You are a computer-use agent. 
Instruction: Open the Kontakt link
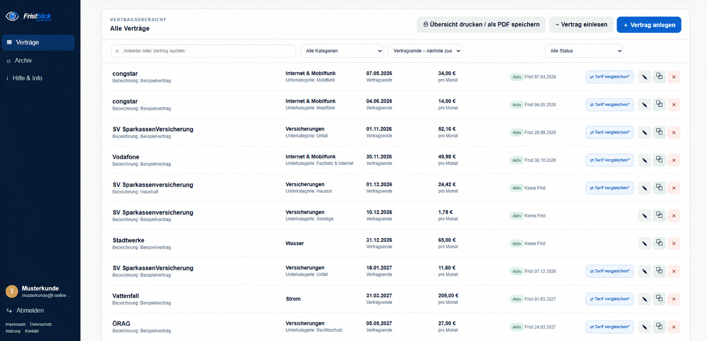[32, 331]
